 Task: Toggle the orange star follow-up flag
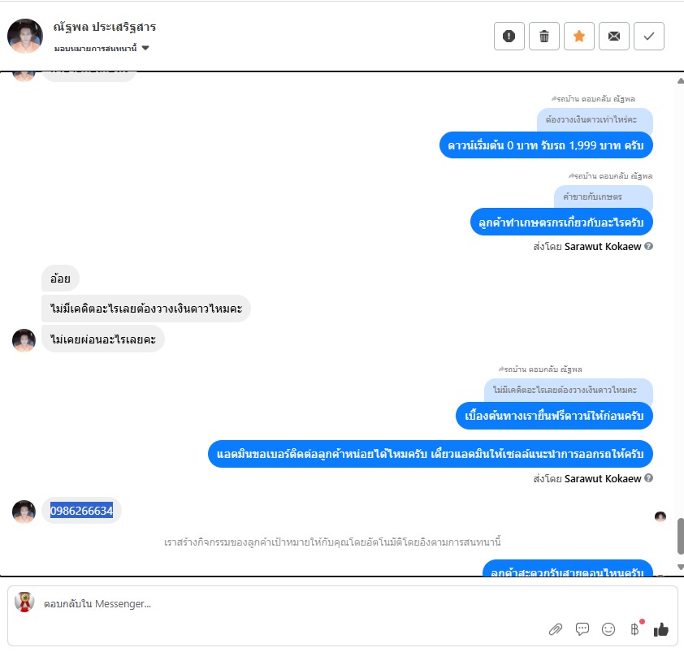pos(579,37)
